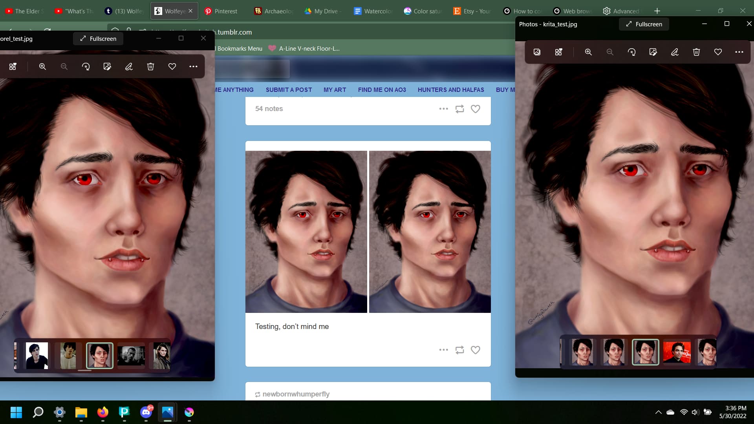Open Discord from the taskbar
Screen dimensions: 754x424
(146, 412)
